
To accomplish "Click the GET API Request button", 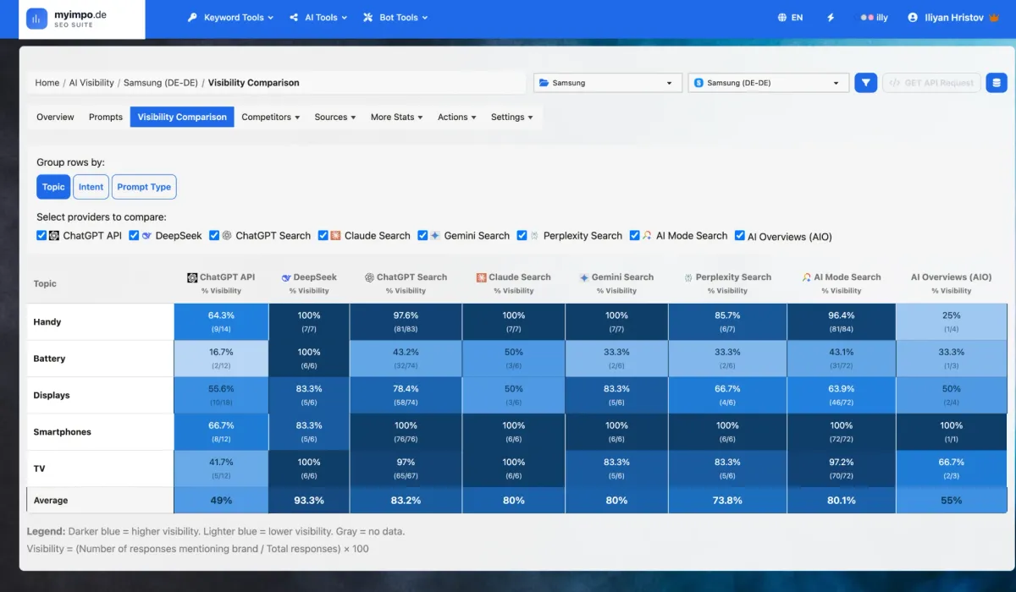I will (x=931, y=83).
